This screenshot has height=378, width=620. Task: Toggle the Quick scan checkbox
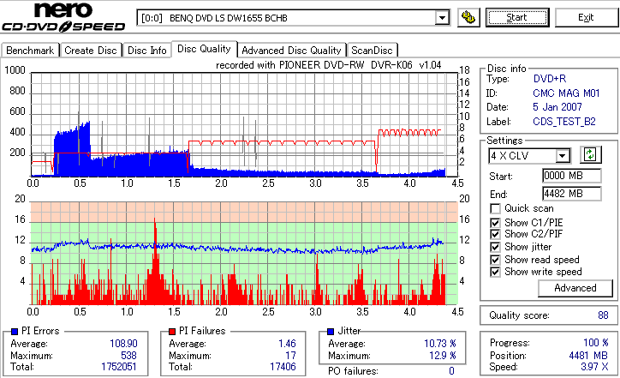tap(495, 208)
